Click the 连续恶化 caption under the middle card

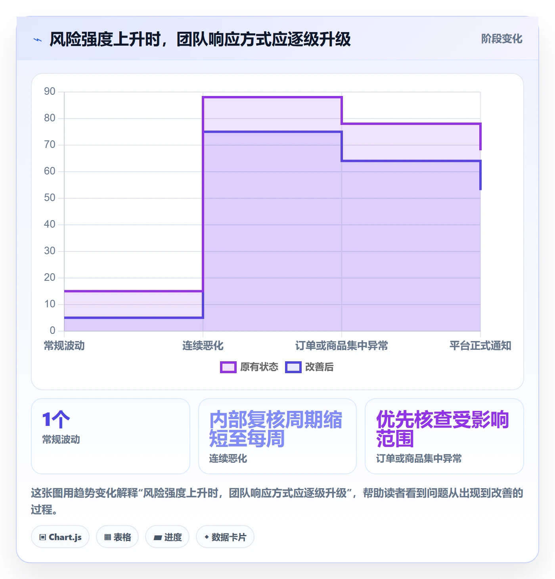(x=228, y=459)
